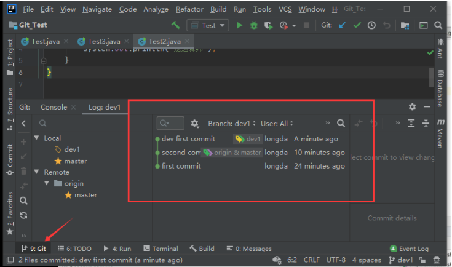Click new branch plus icon
The height and width of the screenshot is (267, 452).
23,141
